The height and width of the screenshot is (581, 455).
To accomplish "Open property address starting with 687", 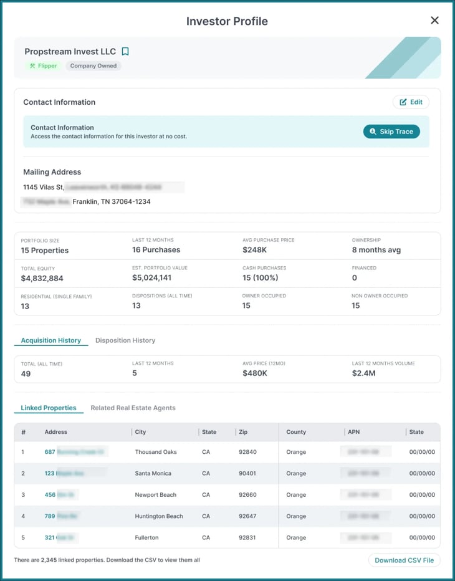I will [x=74, y=452].
